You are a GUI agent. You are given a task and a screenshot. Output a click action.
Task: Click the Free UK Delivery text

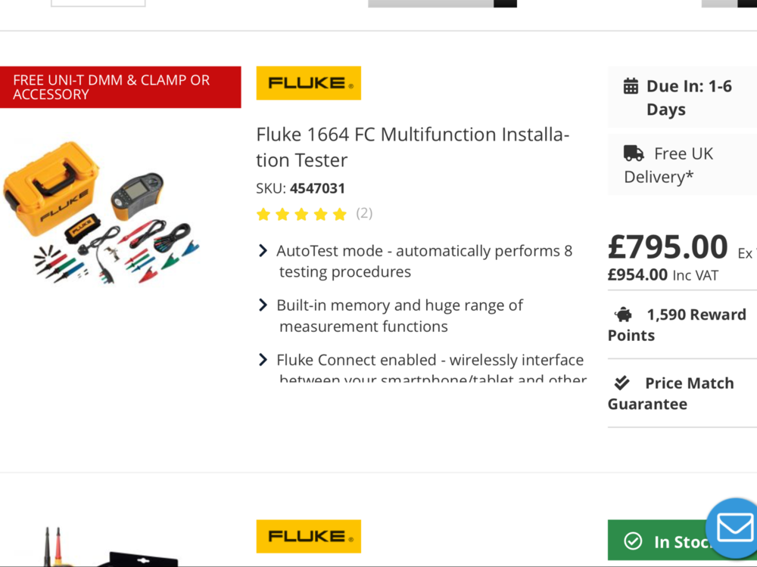coord(668,166)
